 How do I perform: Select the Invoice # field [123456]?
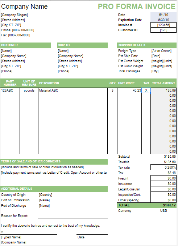(x=163, y=25)
